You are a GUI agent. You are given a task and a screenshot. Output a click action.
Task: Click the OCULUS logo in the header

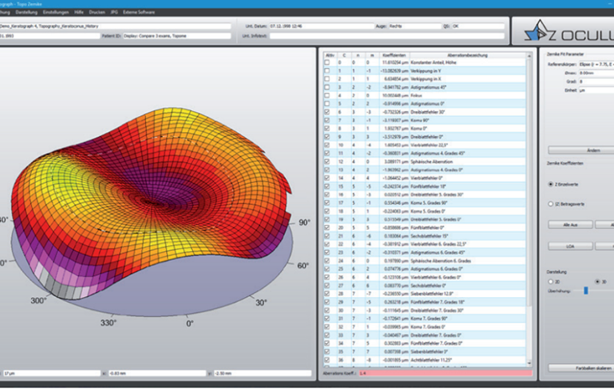pyautogui.click(x=568, y=32)
